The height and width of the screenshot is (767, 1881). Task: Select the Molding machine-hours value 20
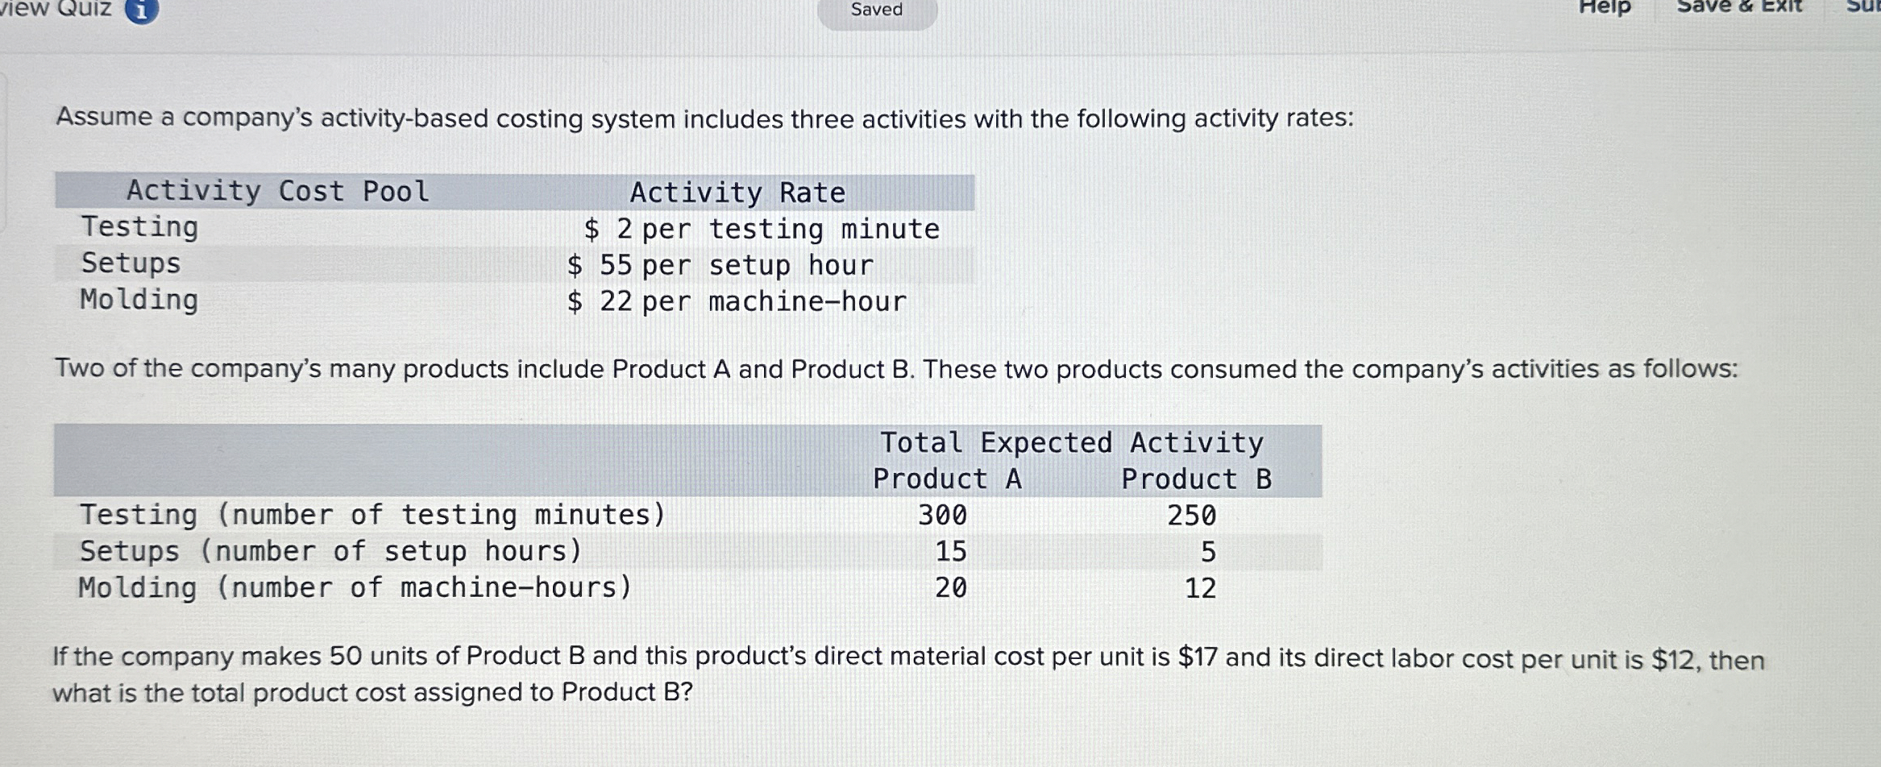pos(951,588)
